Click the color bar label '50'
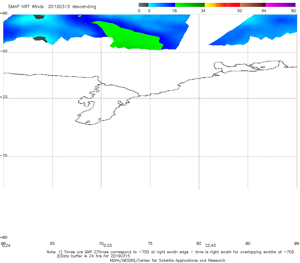Screen dimensions: 300x263 [x=240, y=11]
